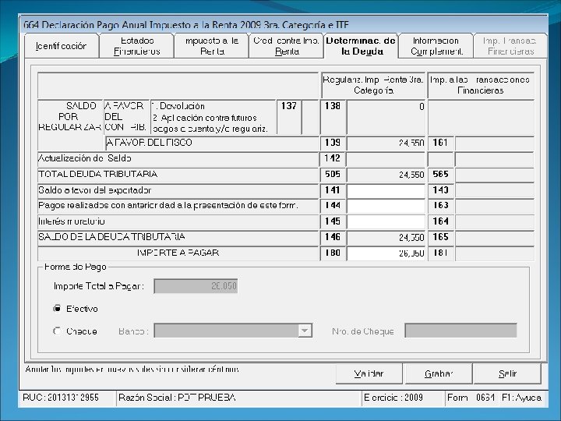Click 'A FAVOR DEL FISCO' label
The height and width of the screenshot is (421, 561).
pos(149,143)
